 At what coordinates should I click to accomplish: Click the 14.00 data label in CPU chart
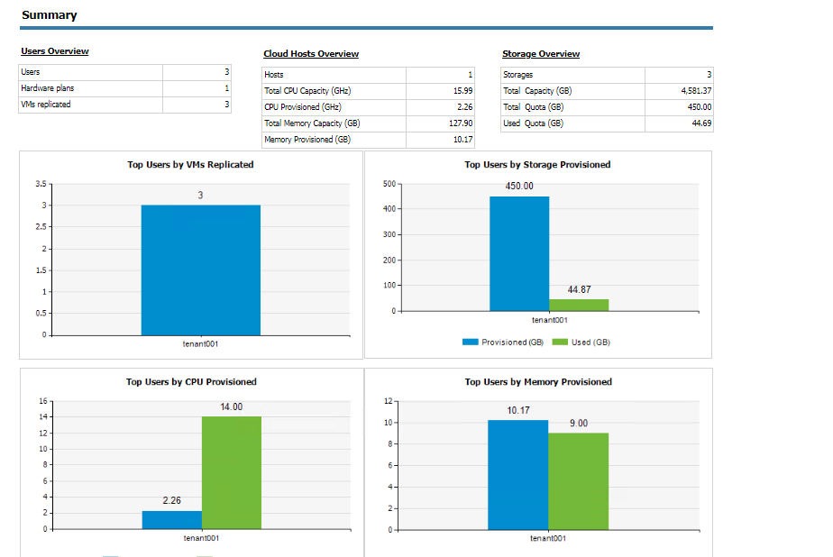pyautogui.click(x=231, y=406)
